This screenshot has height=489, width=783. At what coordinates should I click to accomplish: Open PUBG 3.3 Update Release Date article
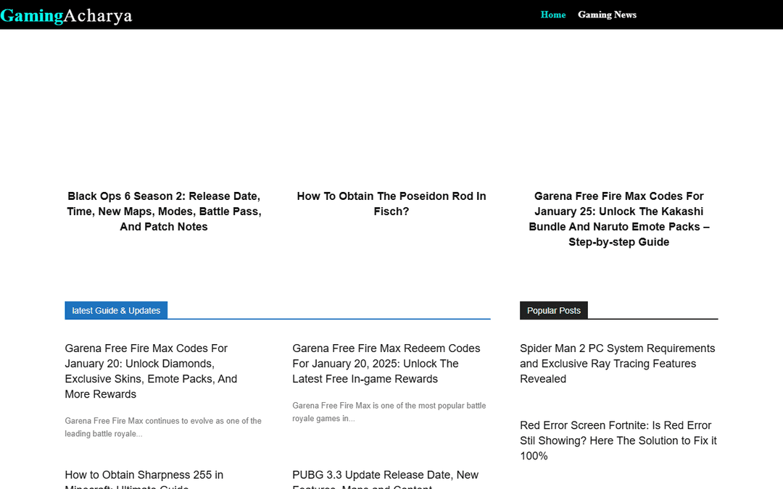[x=385, y=478]
